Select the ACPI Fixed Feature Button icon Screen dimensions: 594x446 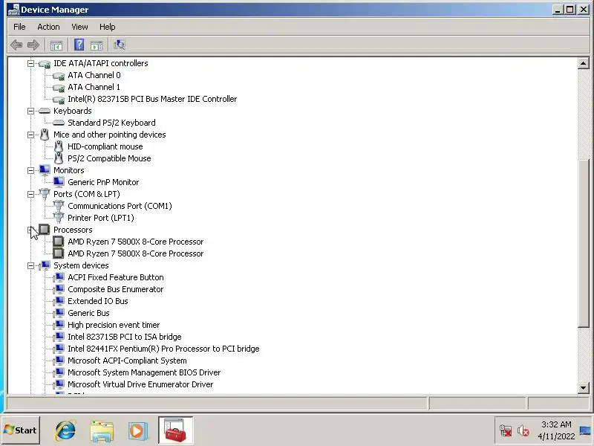(x=59, y=277)
